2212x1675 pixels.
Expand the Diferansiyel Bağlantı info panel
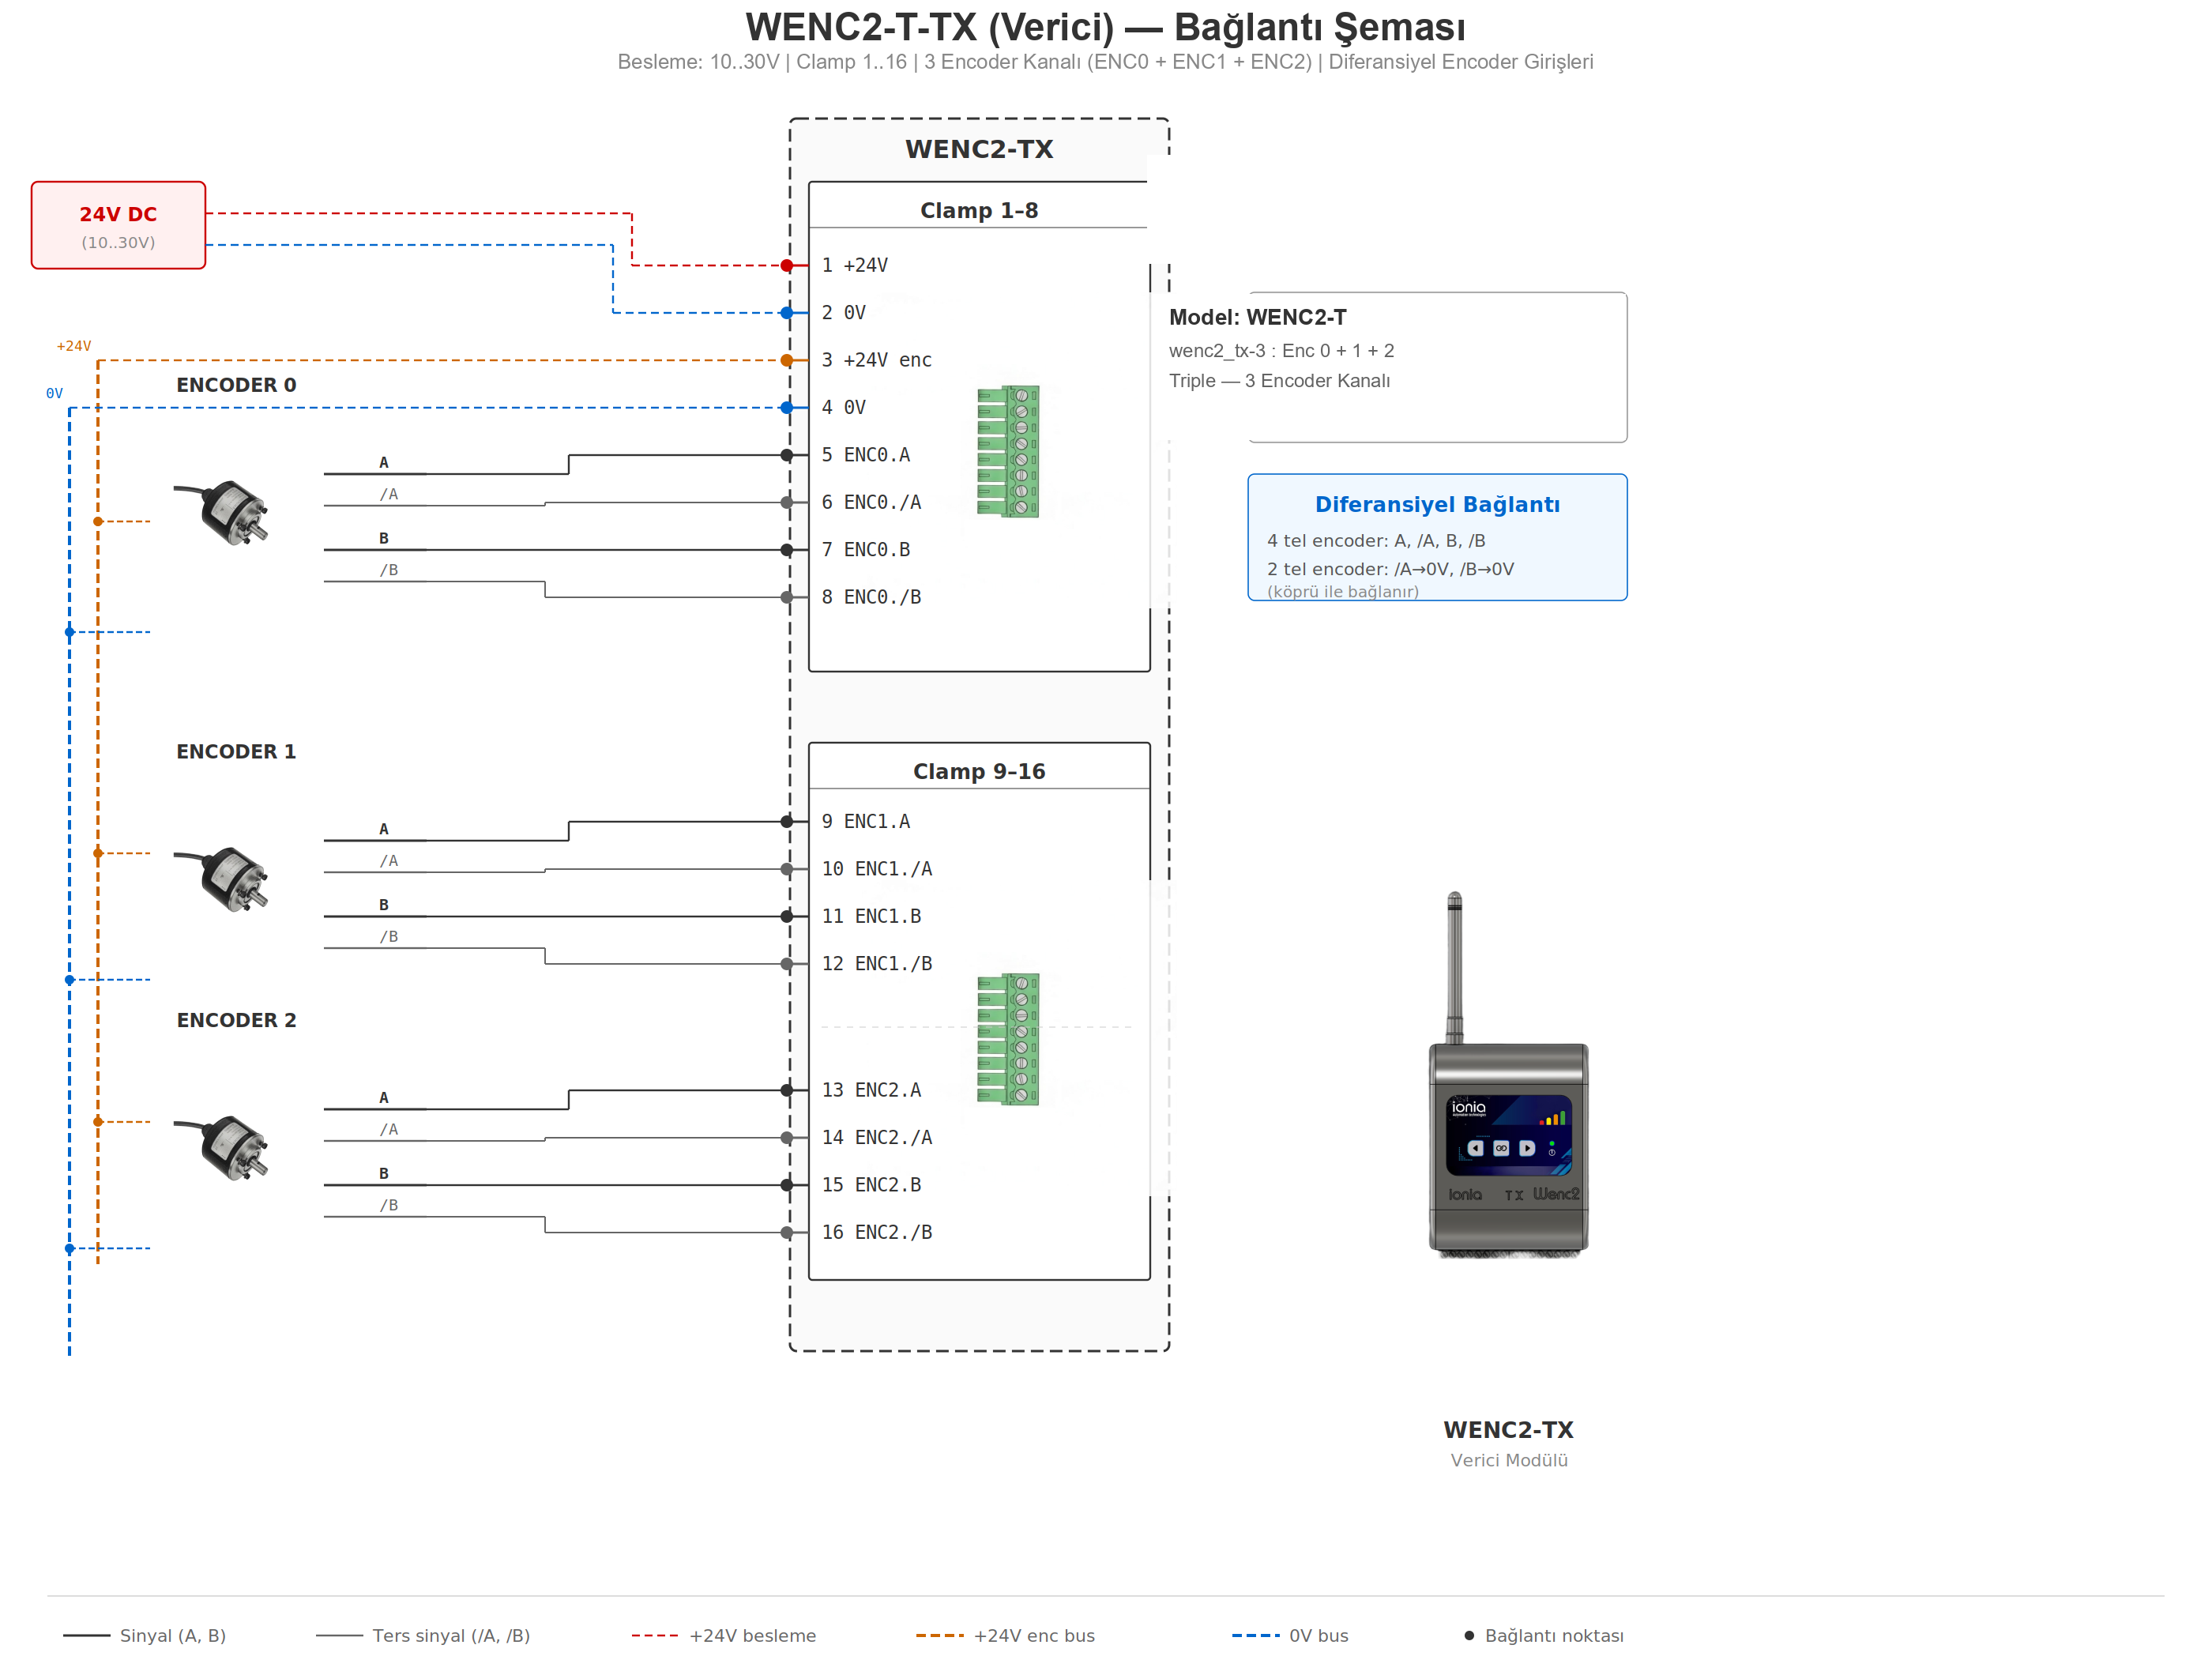1437,537
